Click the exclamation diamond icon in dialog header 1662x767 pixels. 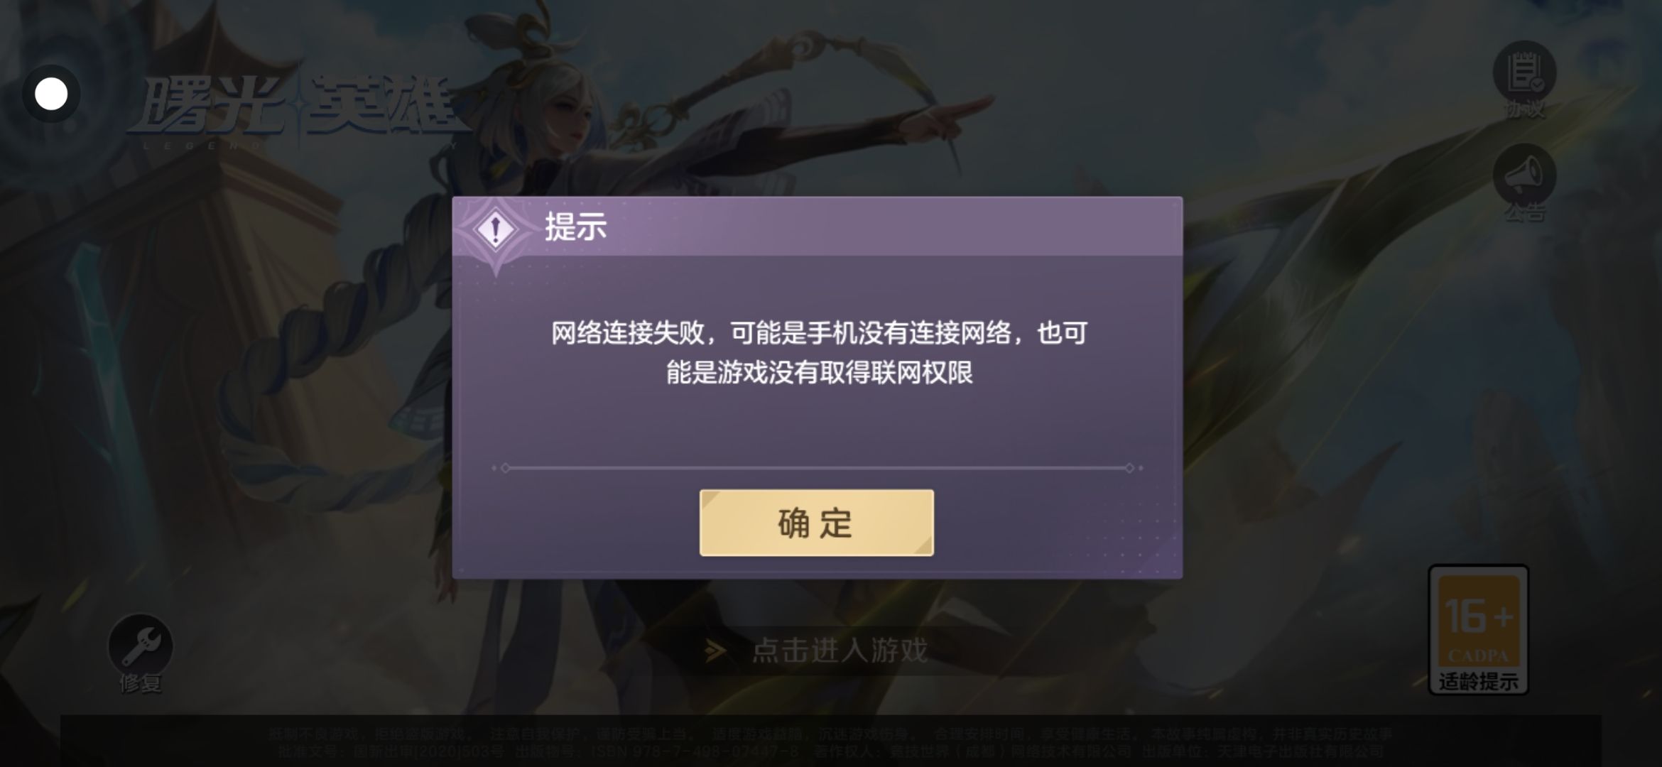pos(495,229)
